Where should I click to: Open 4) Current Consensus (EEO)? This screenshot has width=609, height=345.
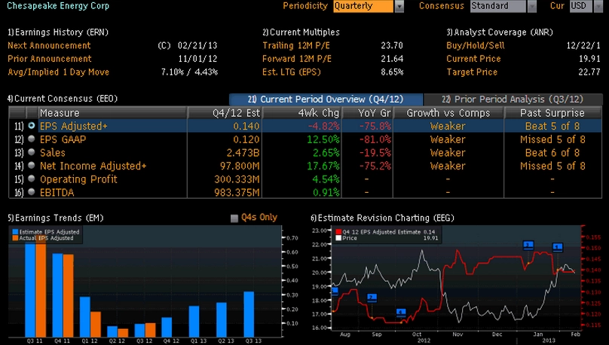click(x=63, y=99)
